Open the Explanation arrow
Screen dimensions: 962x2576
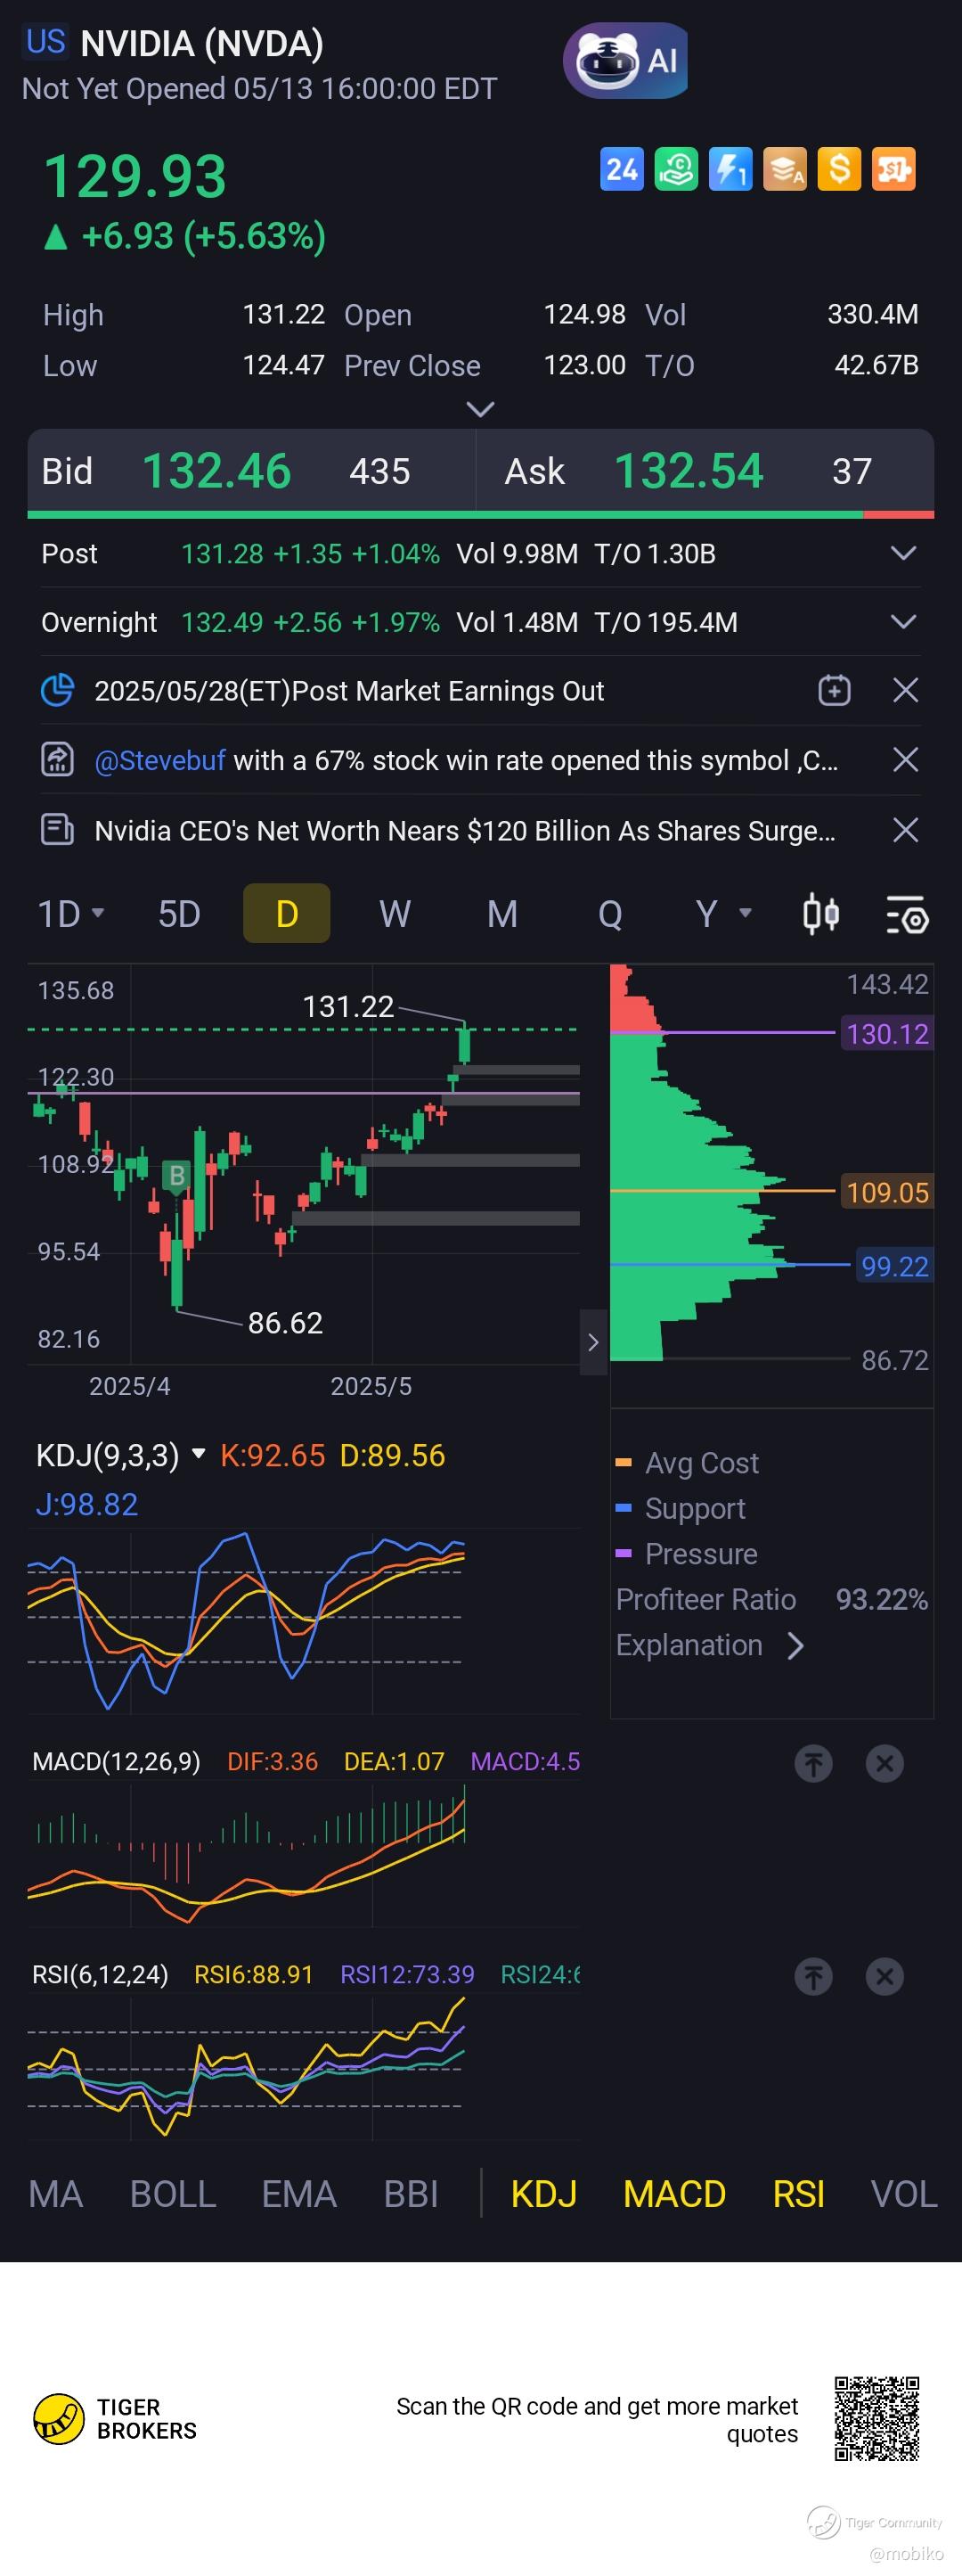[795, 1645]
